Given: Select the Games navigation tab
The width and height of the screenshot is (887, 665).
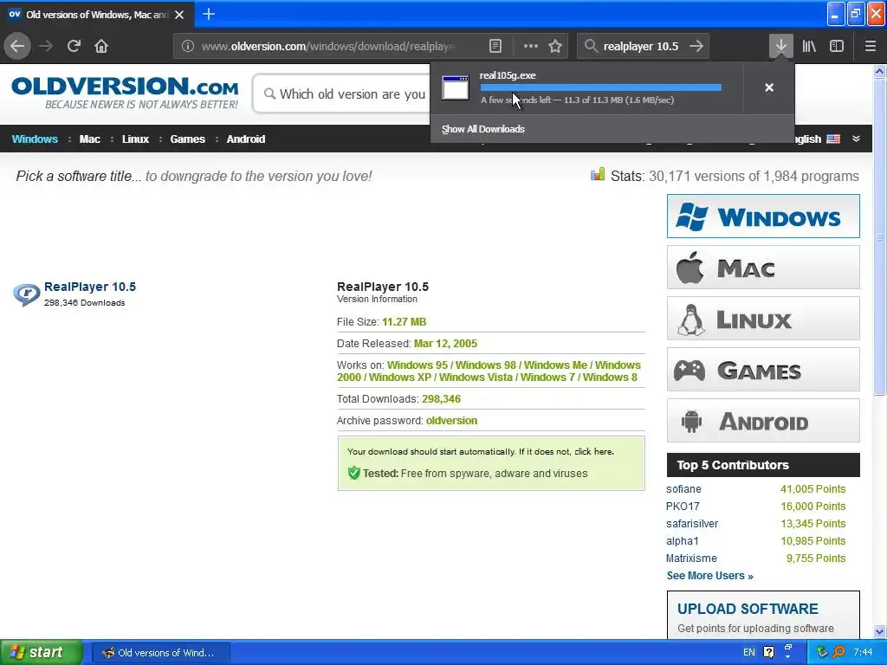Looking at the screenshot, I should 188,139.
